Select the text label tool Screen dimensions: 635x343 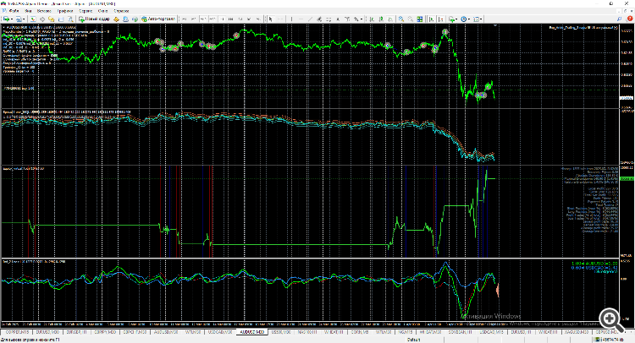(347, 19)
